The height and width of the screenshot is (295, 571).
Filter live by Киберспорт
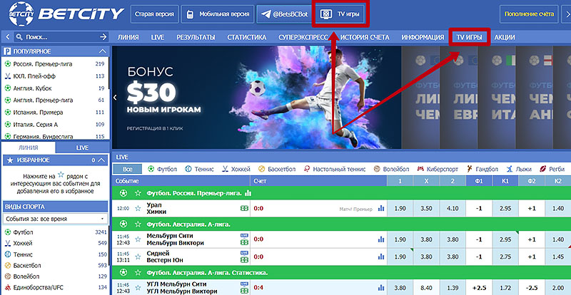tap(438, 169)
